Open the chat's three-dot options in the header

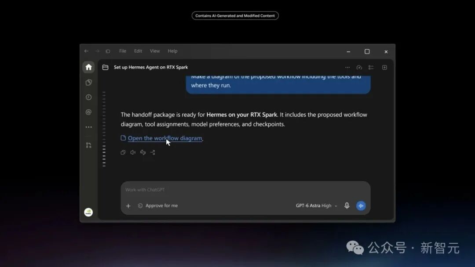pos(347,68)
